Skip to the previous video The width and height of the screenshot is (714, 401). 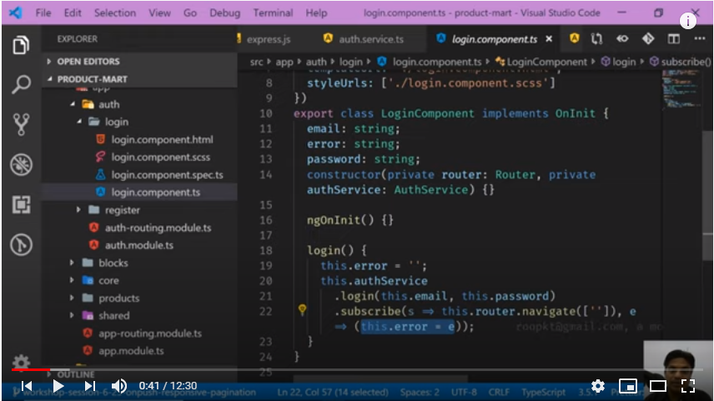27,386
